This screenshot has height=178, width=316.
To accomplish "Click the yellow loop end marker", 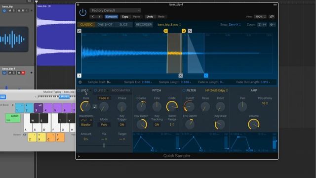I will (184, 31).
